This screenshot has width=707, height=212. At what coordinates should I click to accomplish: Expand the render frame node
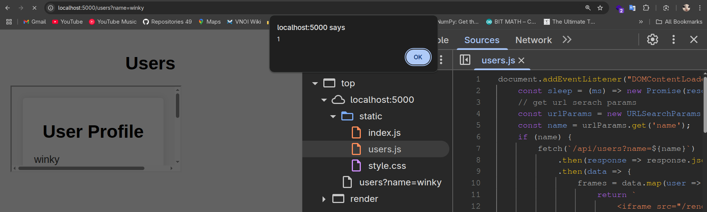324,199
